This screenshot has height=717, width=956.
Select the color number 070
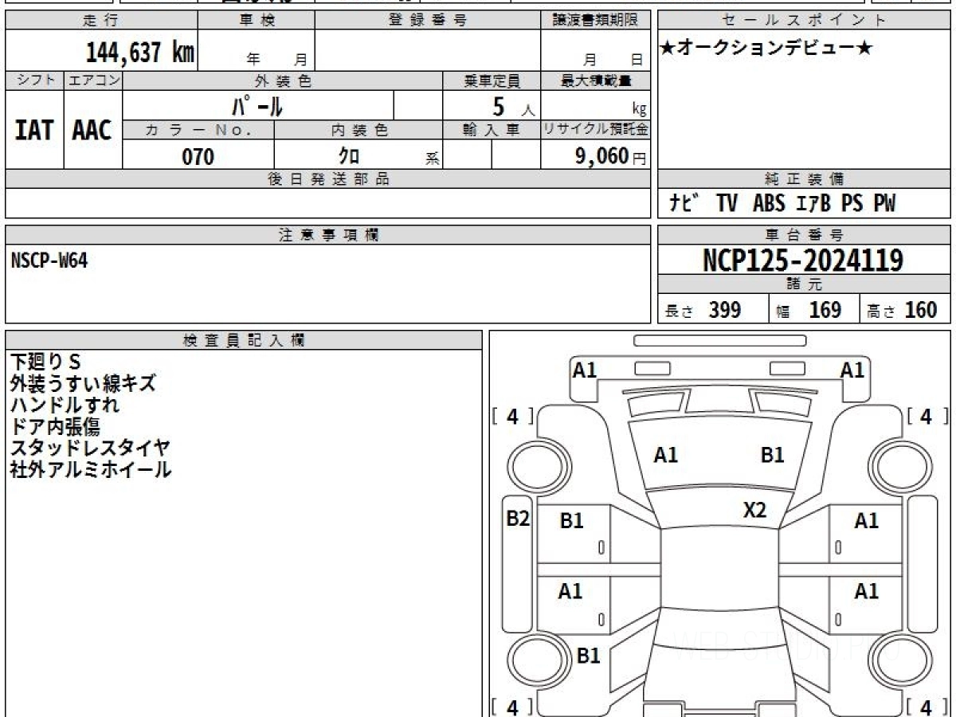(198, 157)
